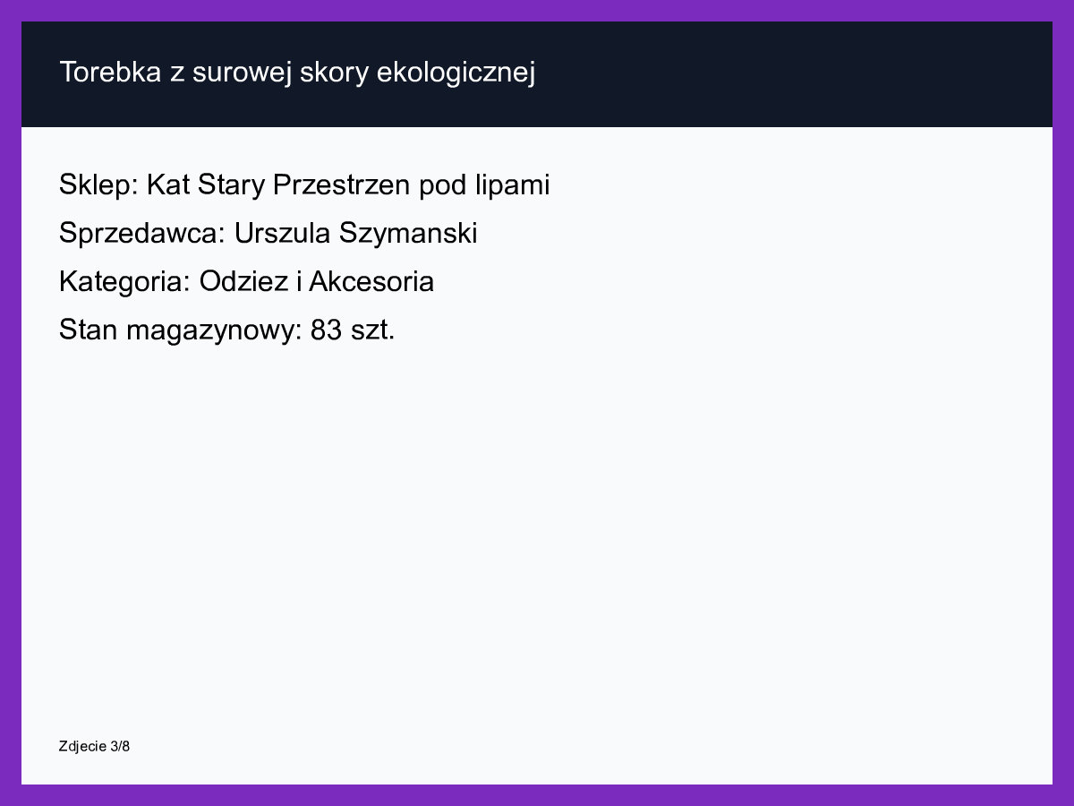Click the "Zdjecie" photo counter label
Viewport: 1074px width, 806px height.
click(83, 746)
